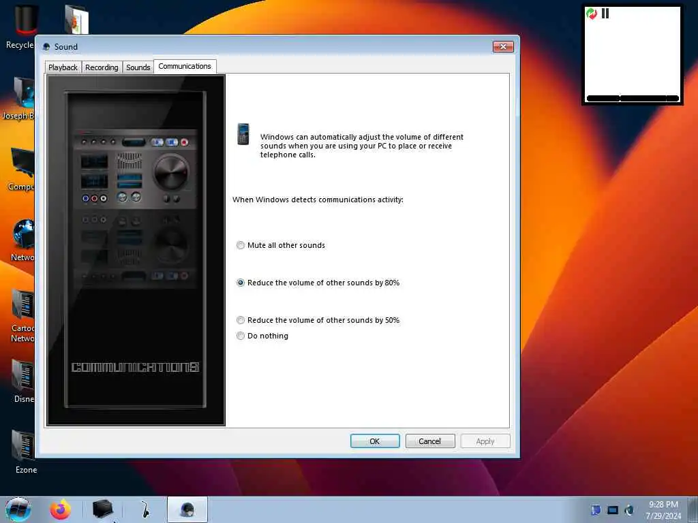Click the Apply button
Image resolution: width=698 pixels, height=523 pixels.
(485, 441)
